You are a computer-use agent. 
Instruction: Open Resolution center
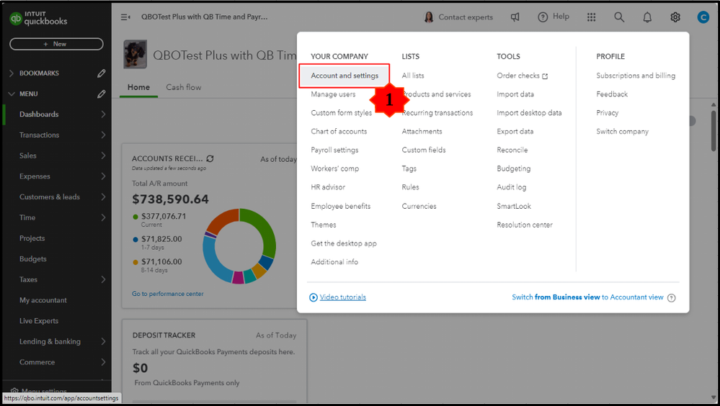tap(525, 225)
